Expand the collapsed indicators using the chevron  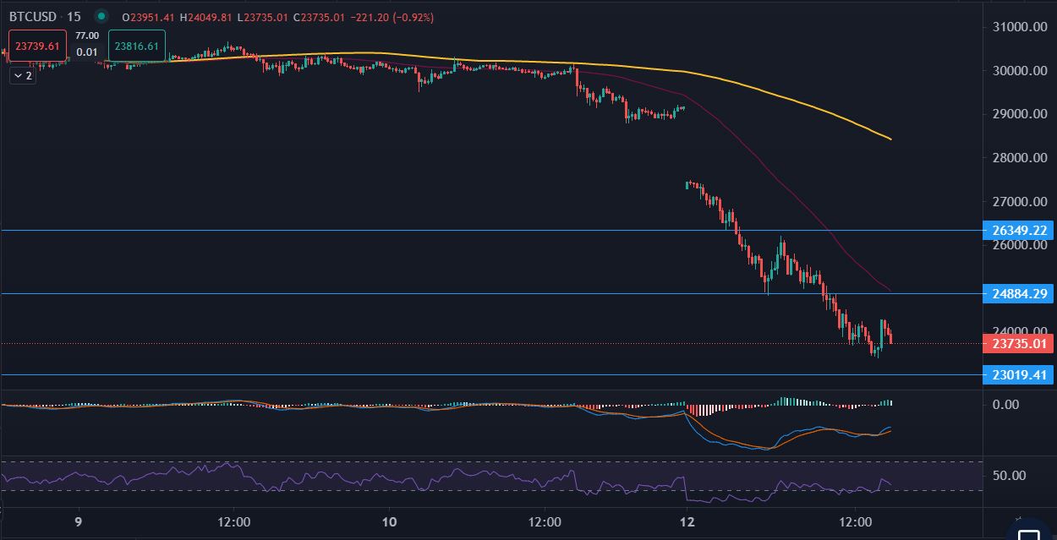[x=21, y=75]
